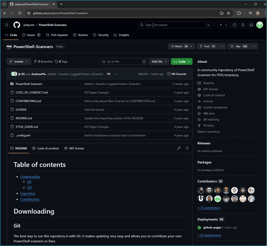The width and height of the screenshot is (267, 246).
Task: Open Report repository link
Action: pos(209,132)
